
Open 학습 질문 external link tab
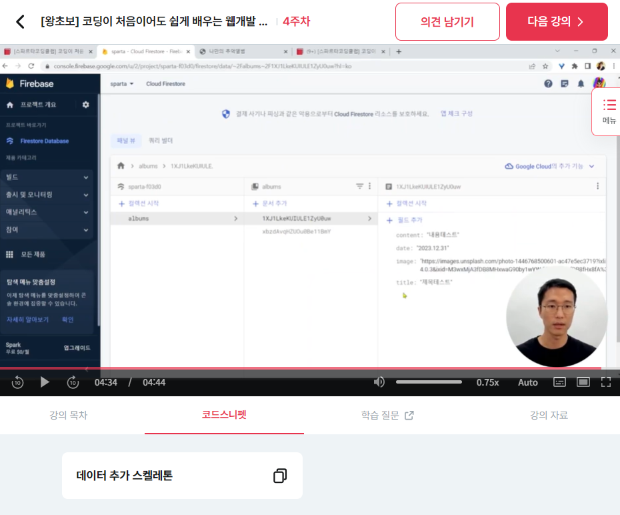coord(387,415)
